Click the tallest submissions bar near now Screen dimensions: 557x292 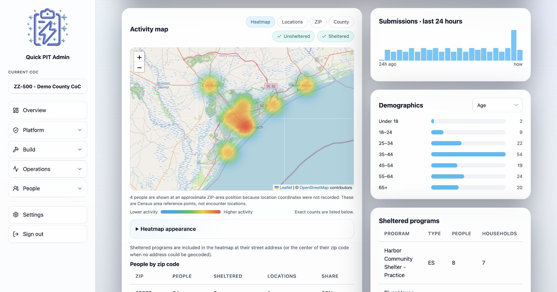click(514, 45)
